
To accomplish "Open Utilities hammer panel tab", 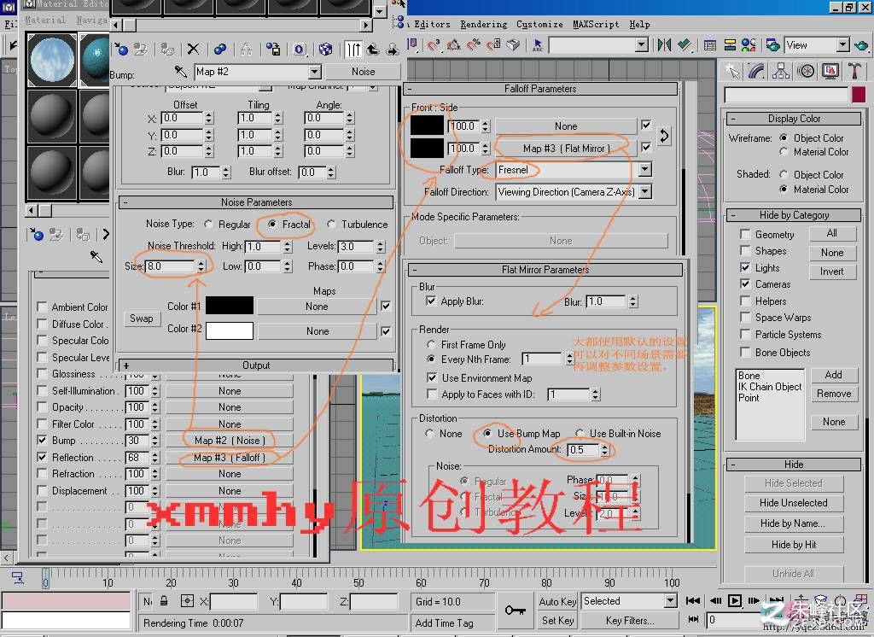I will coord(854,71).
